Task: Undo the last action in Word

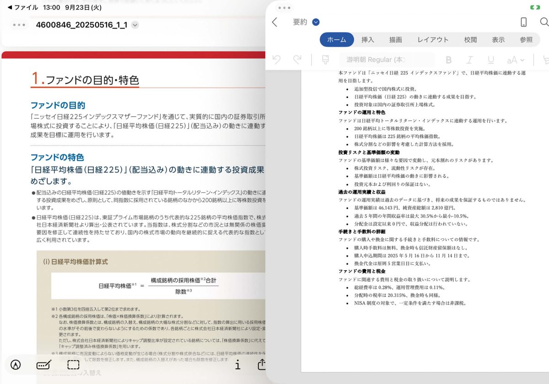Action: (x=276, y=60)
